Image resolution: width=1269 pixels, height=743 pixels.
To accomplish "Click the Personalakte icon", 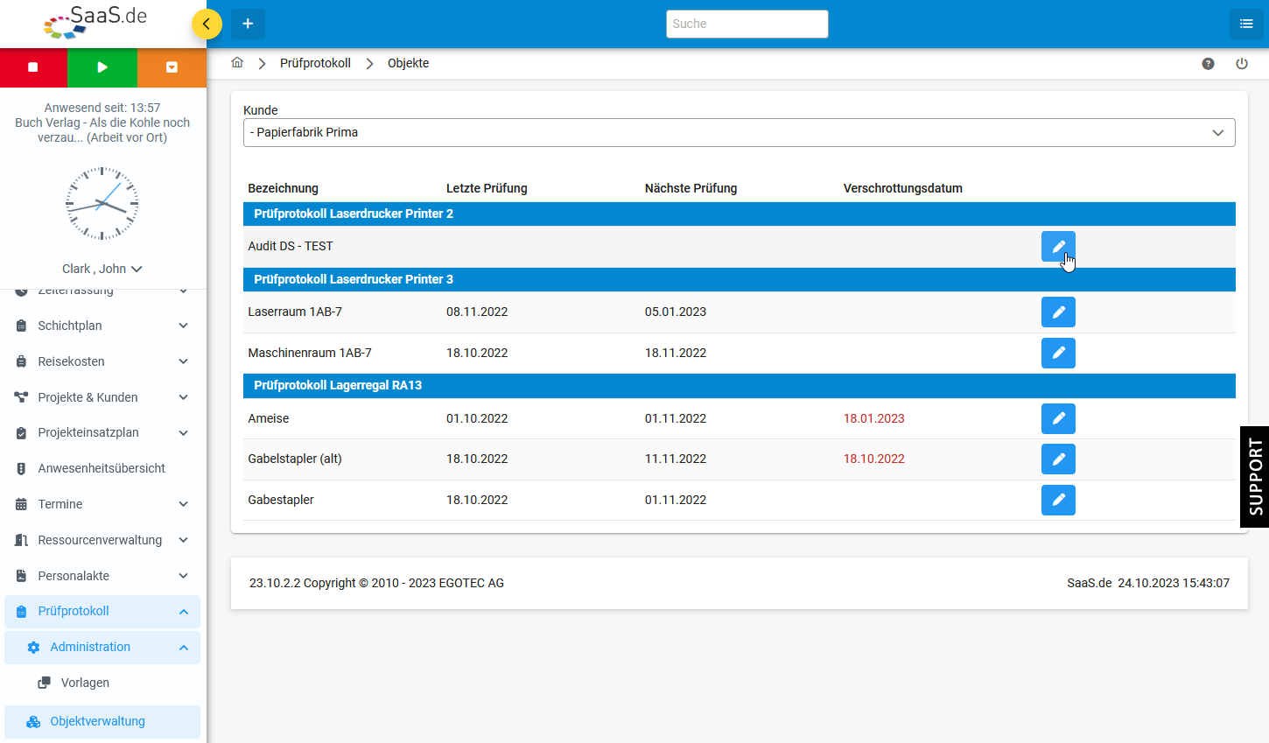I will [x=21, y=576].
